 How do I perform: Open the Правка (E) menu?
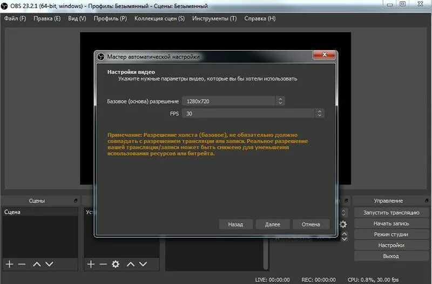[x=47, y=18]
